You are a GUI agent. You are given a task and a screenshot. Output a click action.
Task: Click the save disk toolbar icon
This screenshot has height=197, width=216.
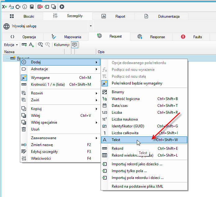tap(32, 7)
